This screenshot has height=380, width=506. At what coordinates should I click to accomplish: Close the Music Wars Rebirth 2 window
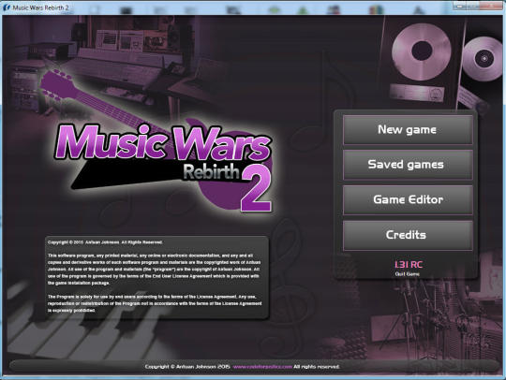point(491,6)
